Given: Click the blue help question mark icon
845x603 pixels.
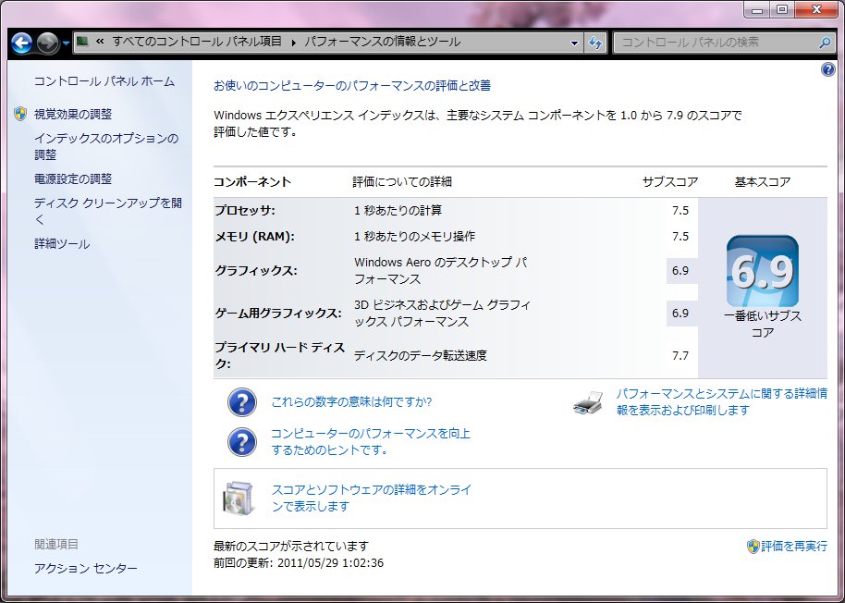Looking at the screenshot, I should tap(827, 70).
